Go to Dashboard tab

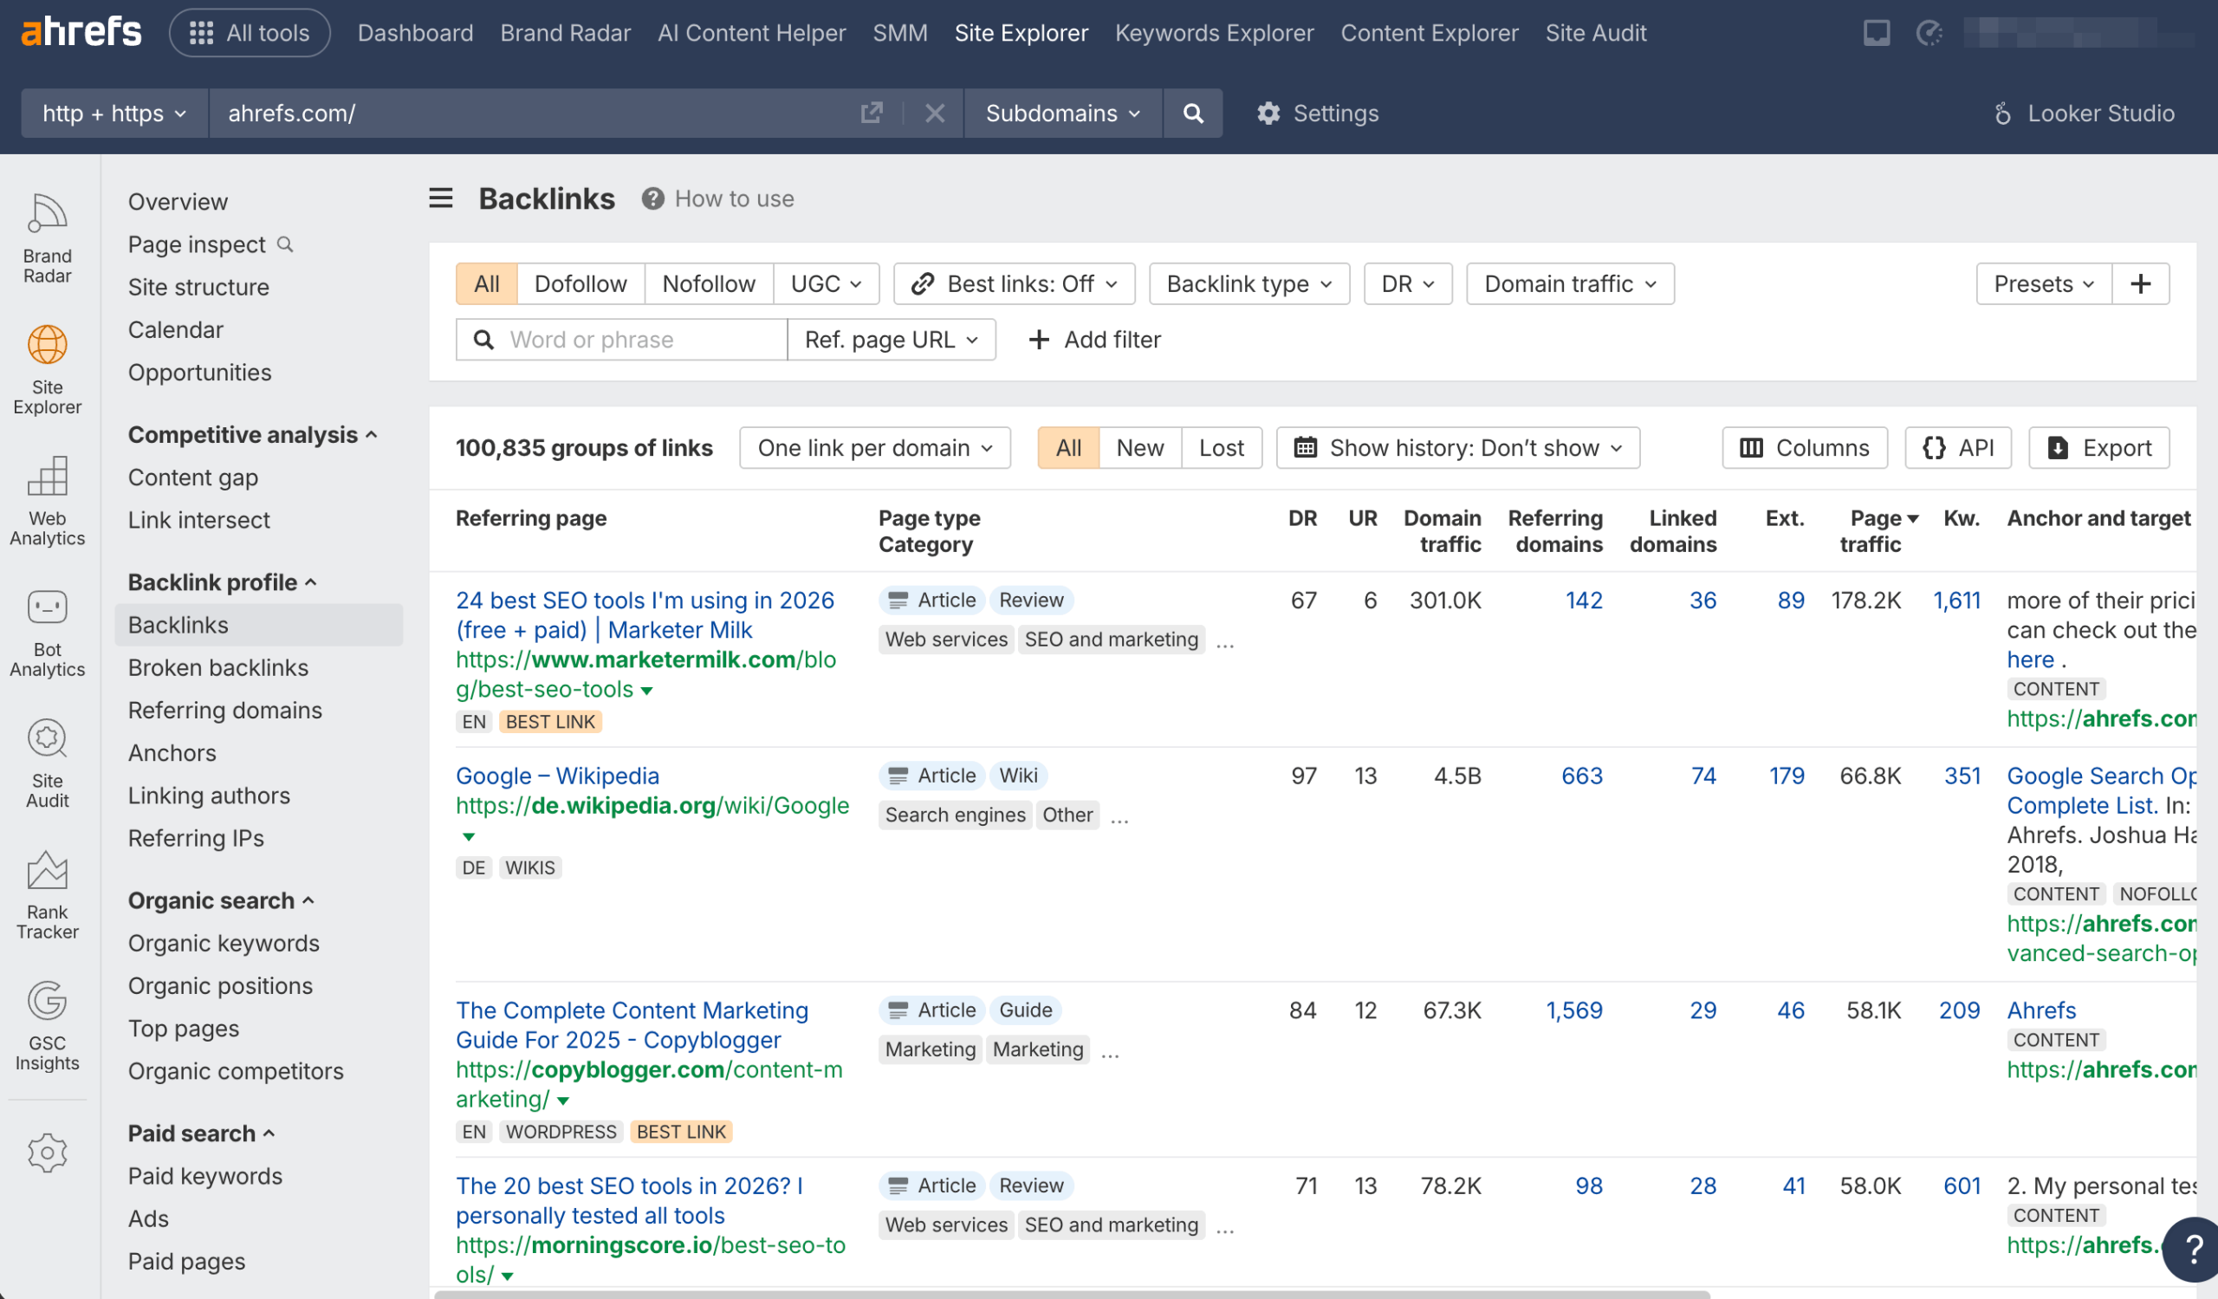click(x=415, y=33)
